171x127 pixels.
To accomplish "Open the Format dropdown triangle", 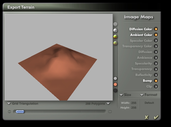I will 142,95.
